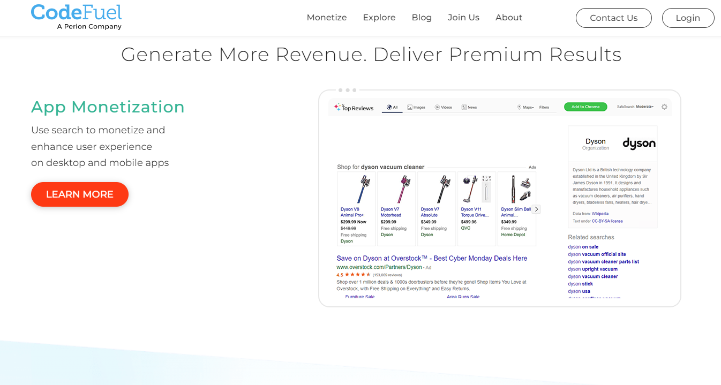Open the Dyson V7 Motorhead title link
Viewport: 721px width, 385px height.
coord(391,212)
